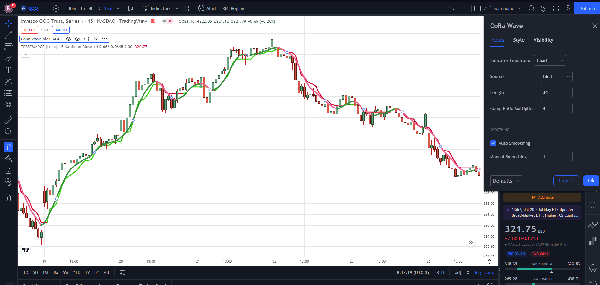Hide the CoRa Wave indicator with the eye

pos(69,39)
